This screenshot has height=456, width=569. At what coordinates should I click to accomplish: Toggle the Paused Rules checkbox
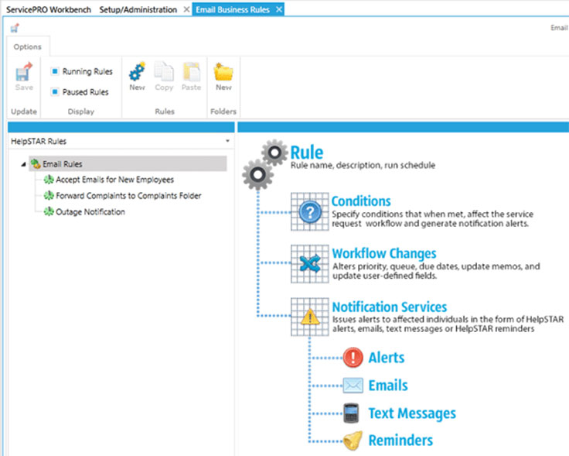click(x=55, y=92)
